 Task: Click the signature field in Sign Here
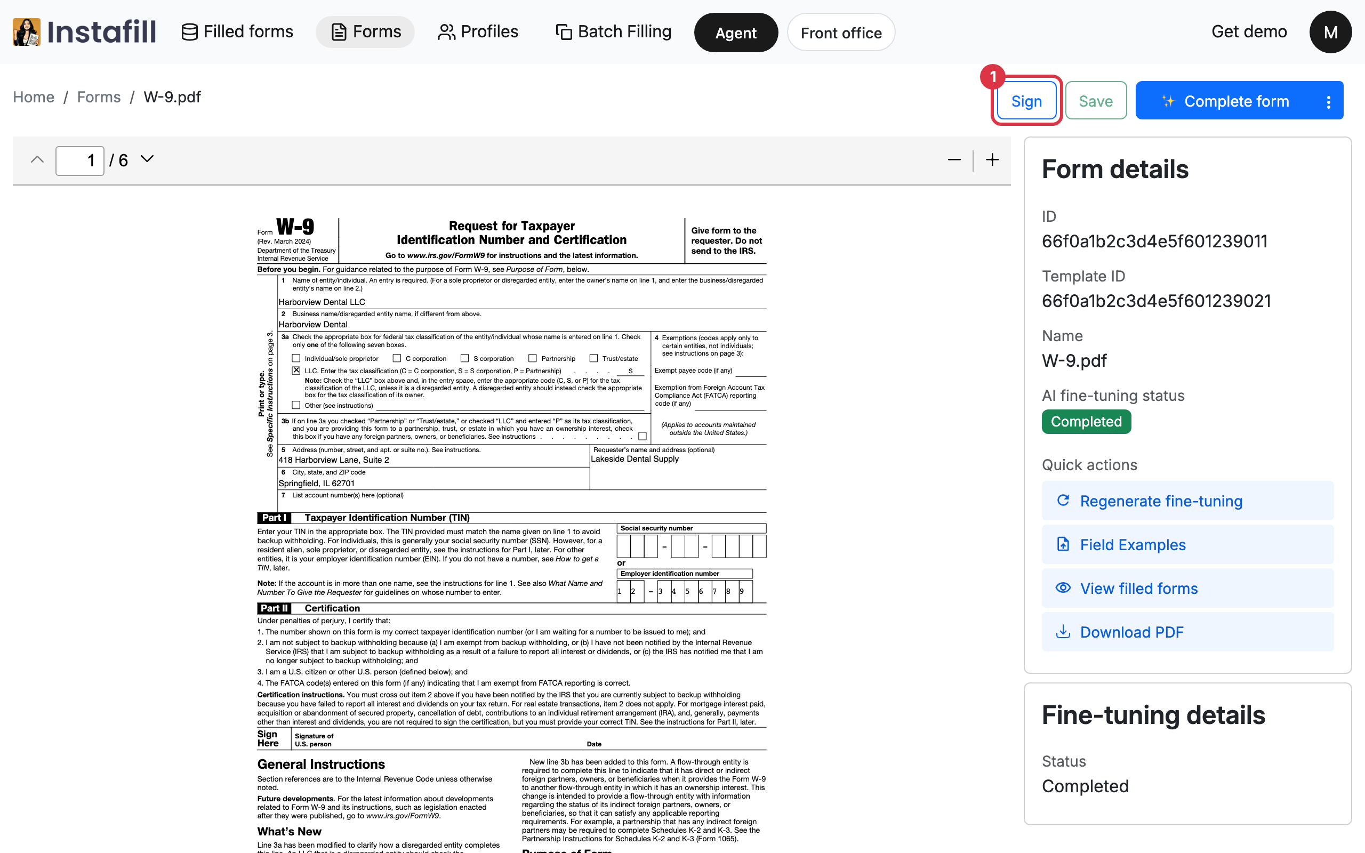[437, 739]
